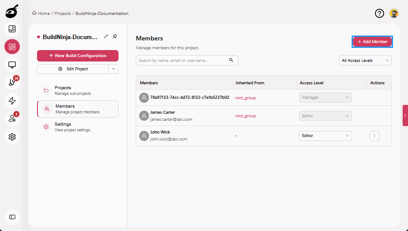Open the lightning bolt sidebar icon
Image resolution: width=408 pixels, height=231 pixels.
tap(12, 101)
